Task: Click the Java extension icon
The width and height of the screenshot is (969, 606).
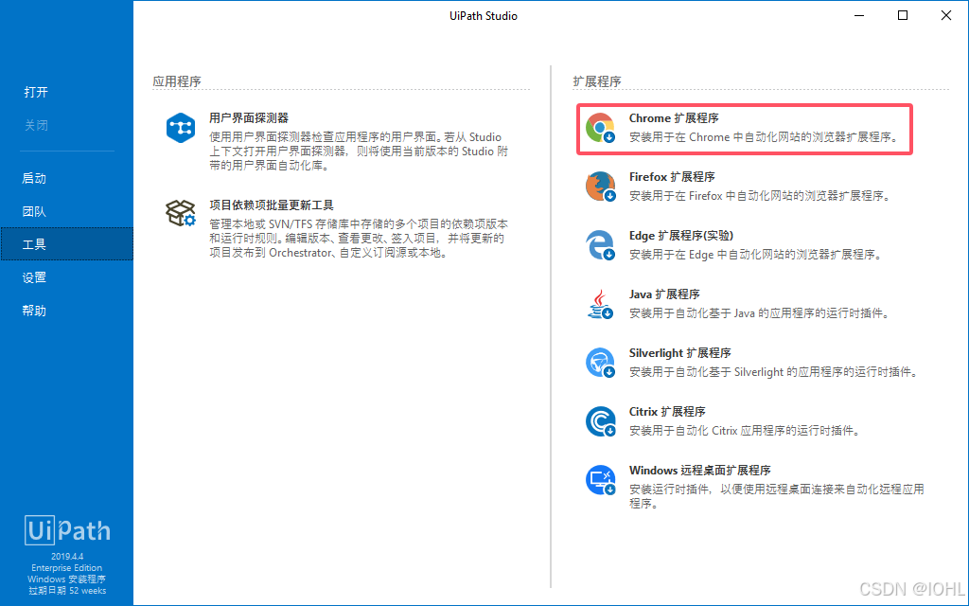Action: pos(600,304)
